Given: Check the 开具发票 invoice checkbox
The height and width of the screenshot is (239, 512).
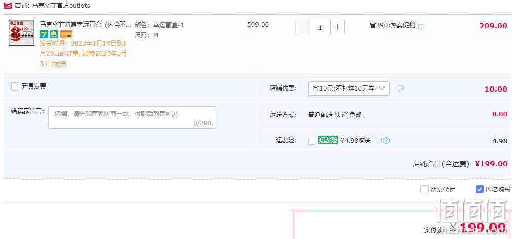Looking at the screenshot, I should (x=15, y=86).
